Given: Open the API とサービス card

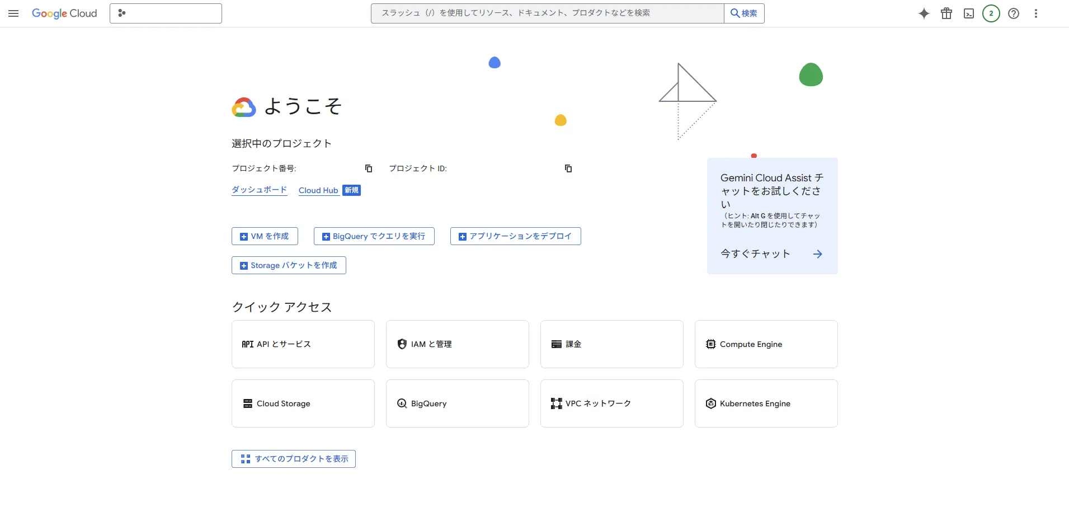Looking at the screenshot, I should pos(303,344).
